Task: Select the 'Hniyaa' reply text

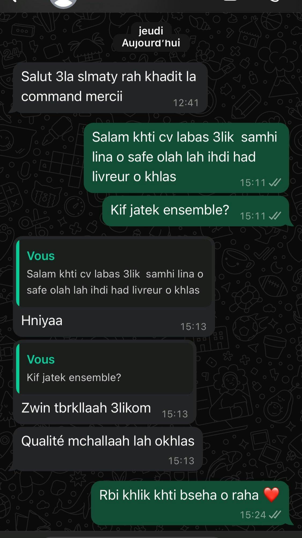Action: click(x=42, y=321)
